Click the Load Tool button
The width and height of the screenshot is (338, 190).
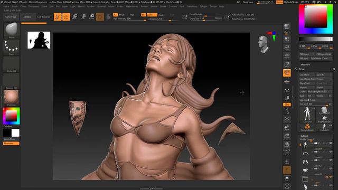point(307,74)
